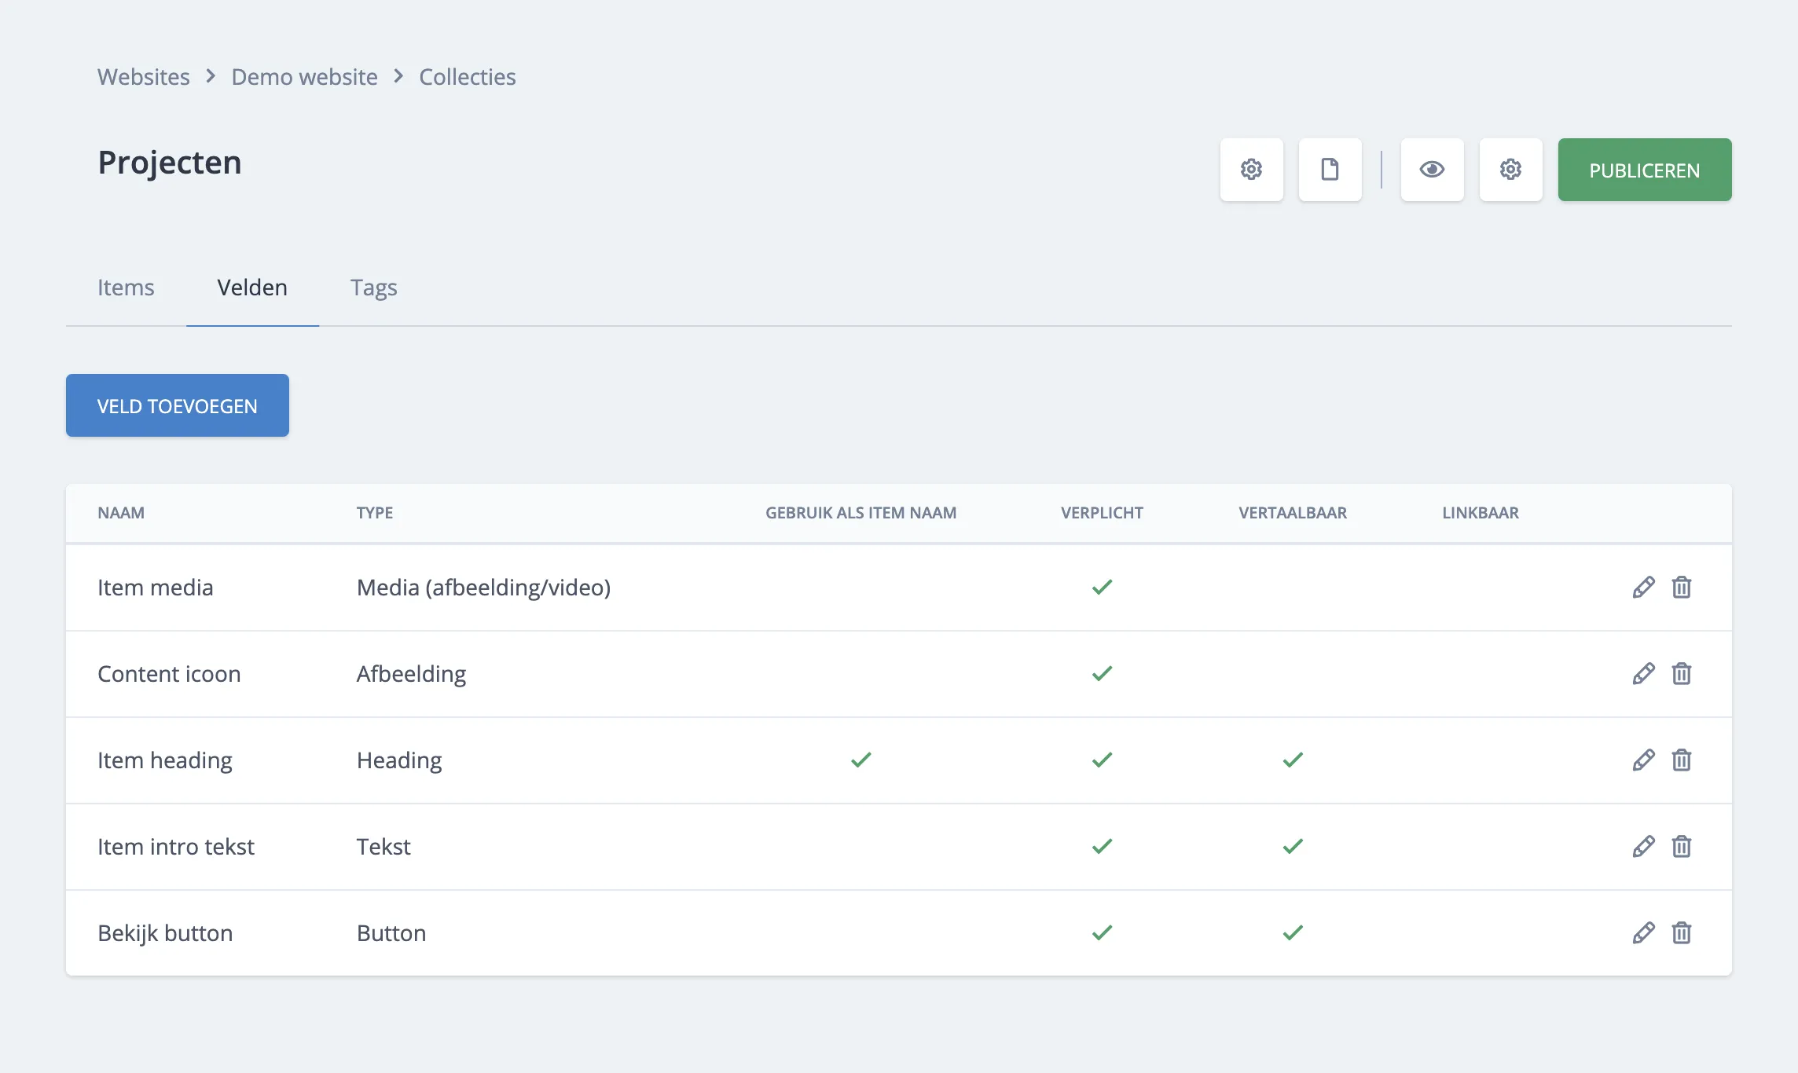The width and height of the screenshot is (1798, 1073).
Task: Click the leftmost gear icon button
Action: (x=1251, y=170)
